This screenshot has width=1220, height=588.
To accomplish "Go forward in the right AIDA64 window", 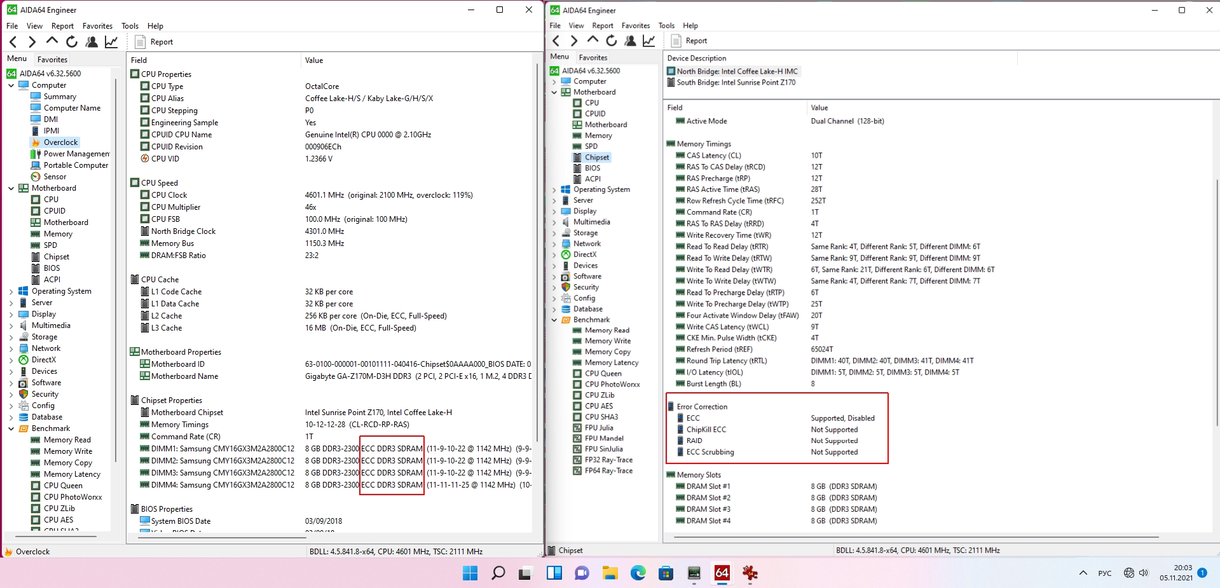I will (574, 41).
